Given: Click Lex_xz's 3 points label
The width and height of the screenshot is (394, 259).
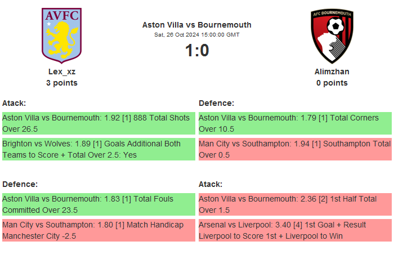Looking at the screenshot, I should (x=62, y=83).
